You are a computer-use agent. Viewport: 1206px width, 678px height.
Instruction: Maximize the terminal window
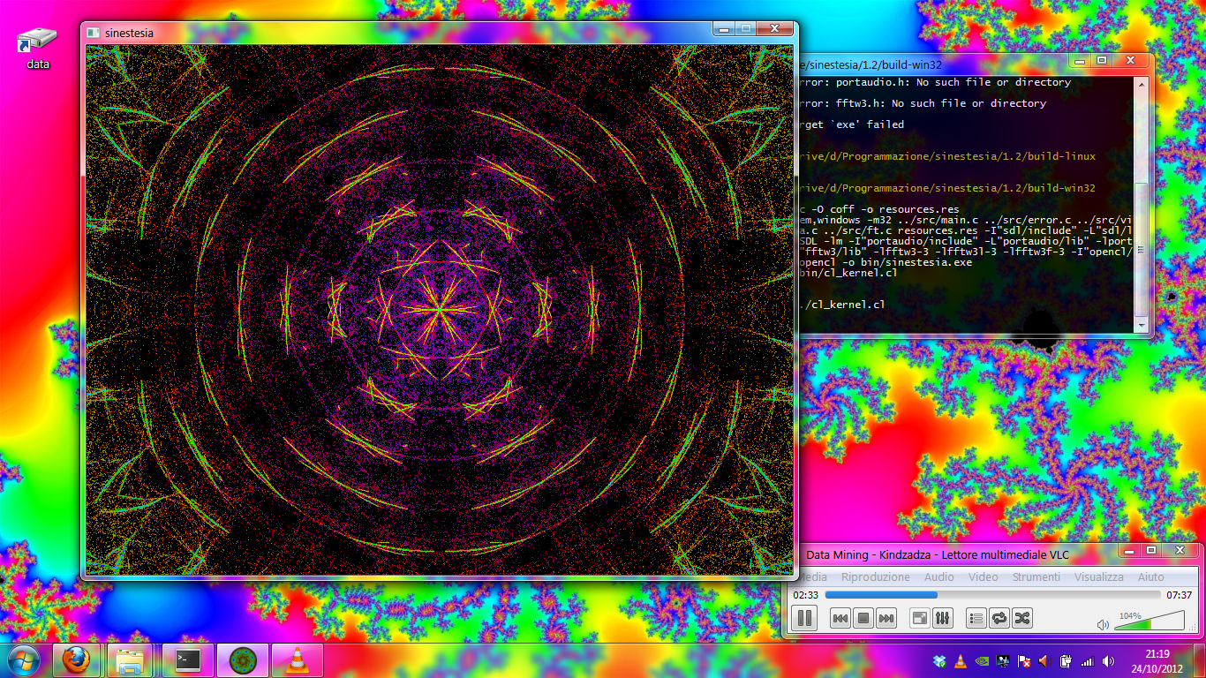point(1102,60)
